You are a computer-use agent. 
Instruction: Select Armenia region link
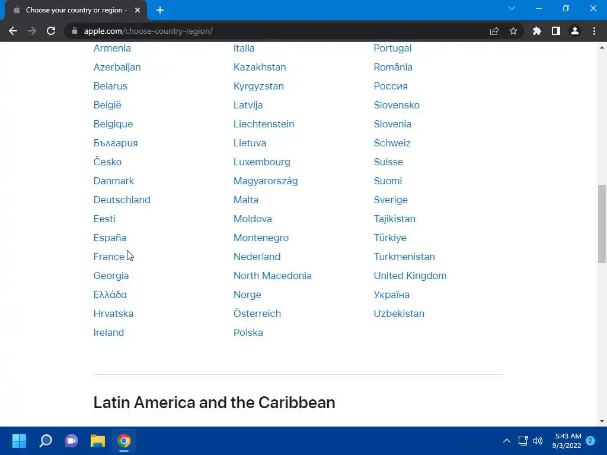pos(112,49)
